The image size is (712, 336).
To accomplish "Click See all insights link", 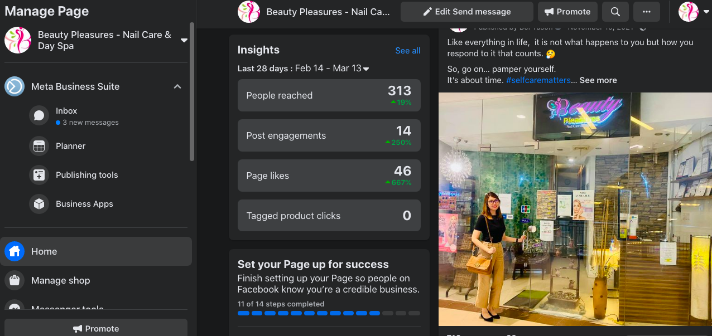I will 407,51.
